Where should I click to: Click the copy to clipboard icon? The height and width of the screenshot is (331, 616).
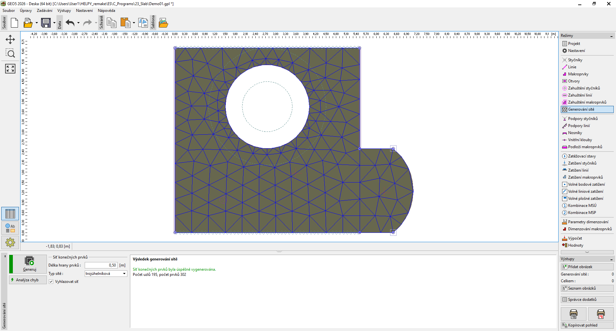click(x=111, y=23)
